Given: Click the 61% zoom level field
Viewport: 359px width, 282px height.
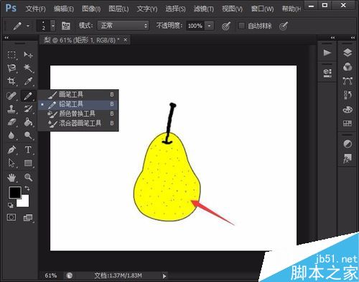Looking at the screenshot, I should [51, 276].
